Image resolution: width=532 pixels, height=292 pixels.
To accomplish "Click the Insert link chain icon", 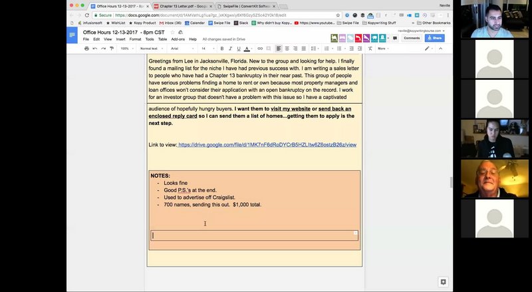I will pos(260,49).
